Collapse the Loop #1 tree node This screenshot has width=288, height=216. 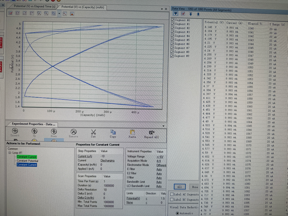tap(10, 153)
